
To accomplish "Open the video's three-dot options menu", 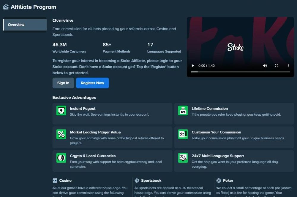I will pyautogui.click(x=288, y=66).
